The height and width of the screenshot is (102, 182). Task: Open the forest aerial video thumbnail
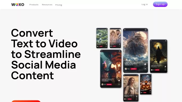coord(102,38)
